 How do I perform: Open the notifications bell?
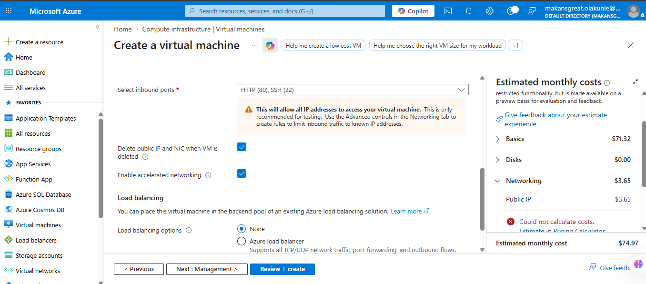(x=469, y=11)
